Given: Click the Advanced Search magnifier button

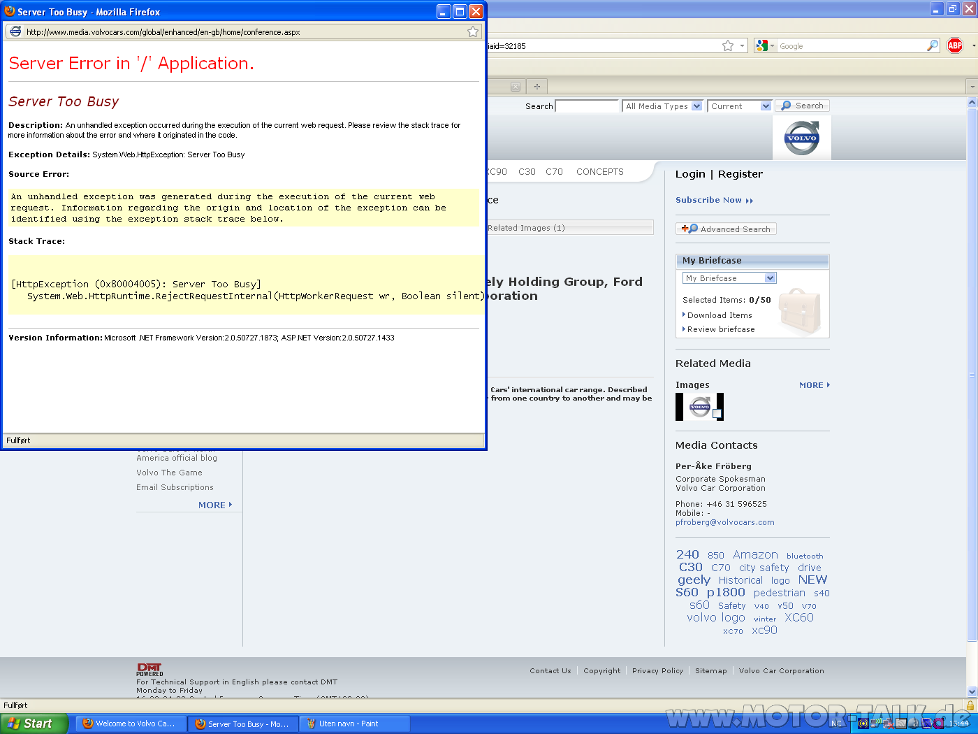Looking at the screenshot, I should click(x=726, y=229).
